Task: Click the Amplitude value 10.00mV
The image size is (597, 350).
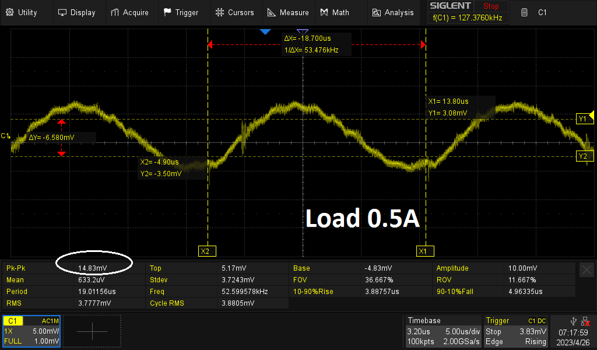Action: point(523,268)
